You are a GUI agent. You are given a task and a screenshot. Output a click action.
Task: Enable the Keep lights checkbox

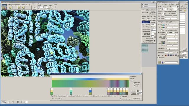click(158, 58)
